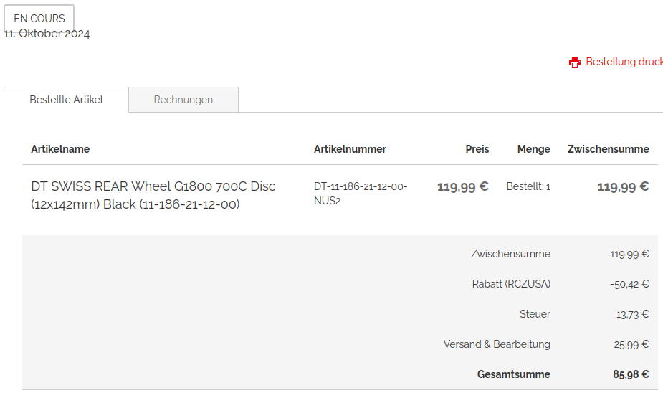Click the Bestellt: 1 quantity text

528,186
